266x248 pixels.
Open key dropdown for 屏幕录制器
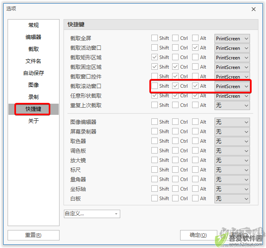click(x=232, y=132)
